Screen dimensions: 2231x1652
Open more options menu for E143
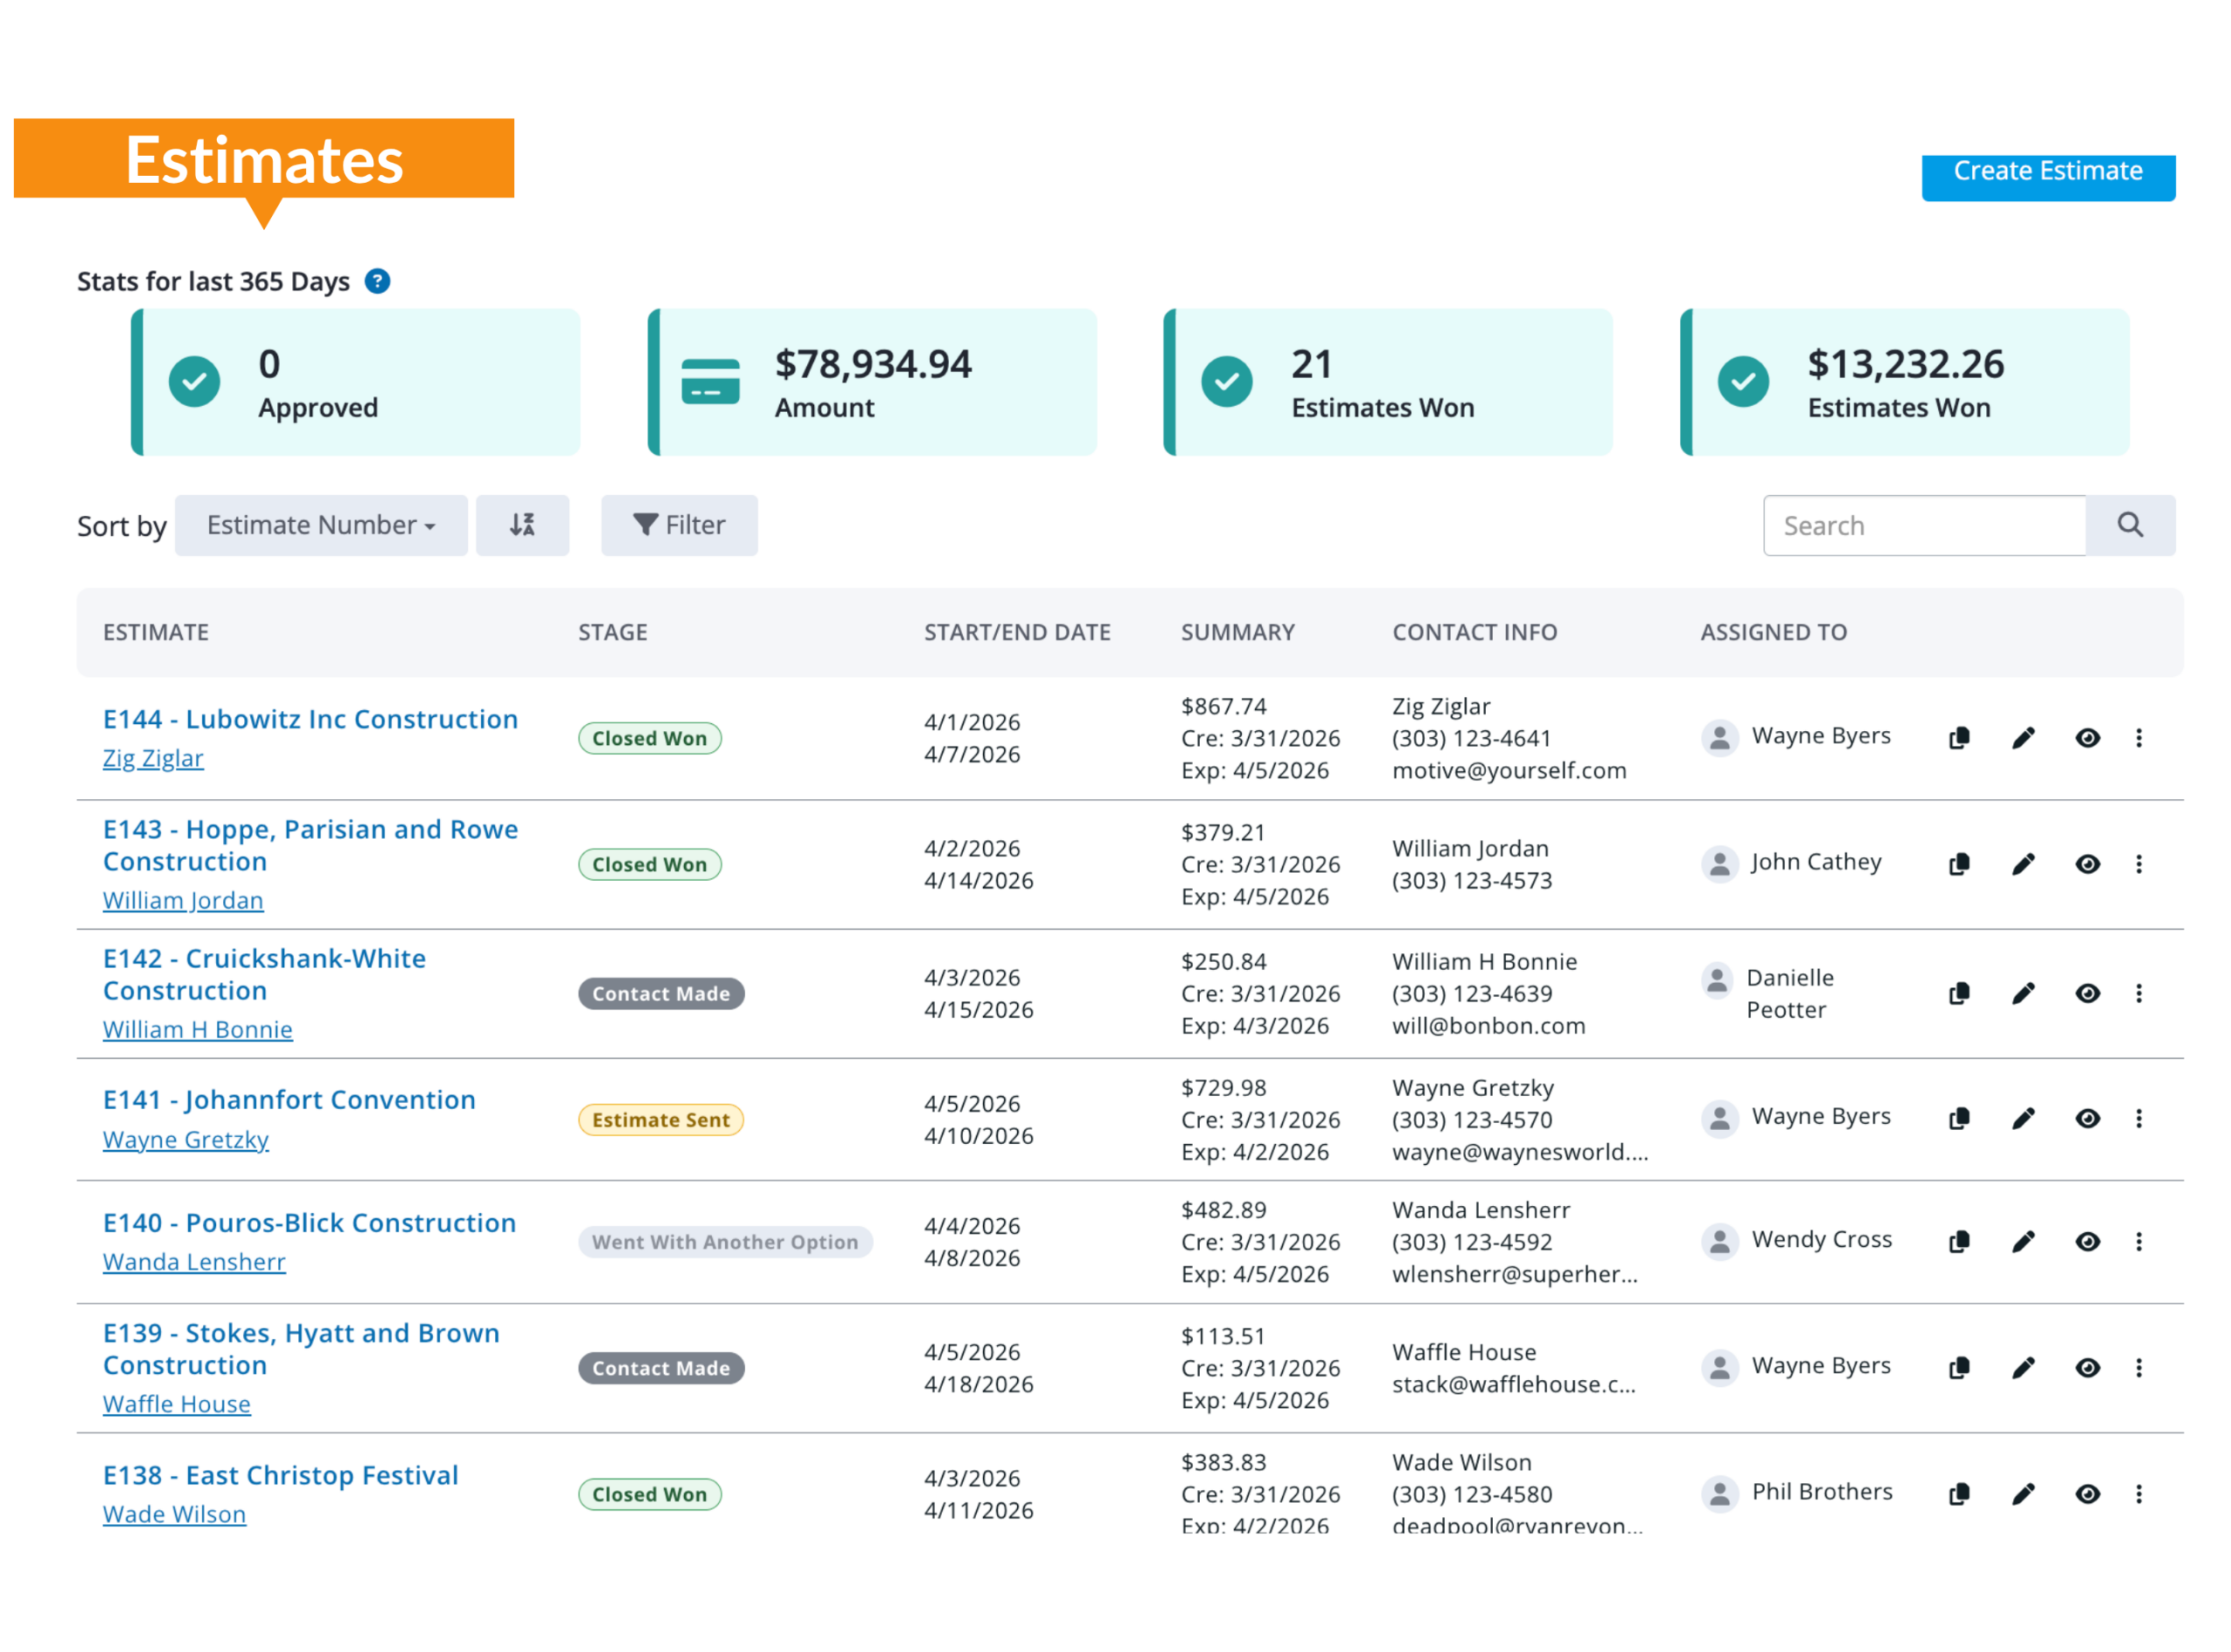point(2139,864)
